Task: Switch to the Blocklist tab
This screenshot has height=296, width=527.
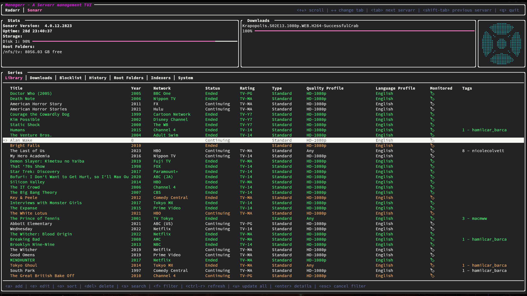Action: tap(71, 78)
